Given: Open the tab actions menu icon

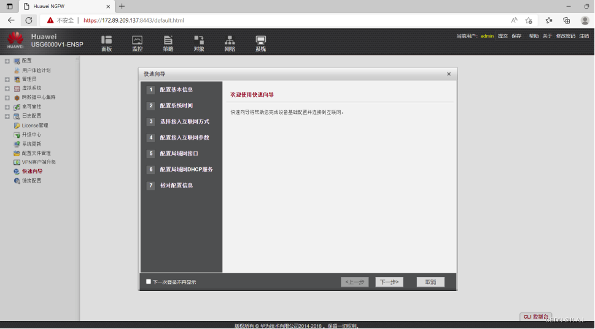Looking at the screenshot, I should 9,7.
